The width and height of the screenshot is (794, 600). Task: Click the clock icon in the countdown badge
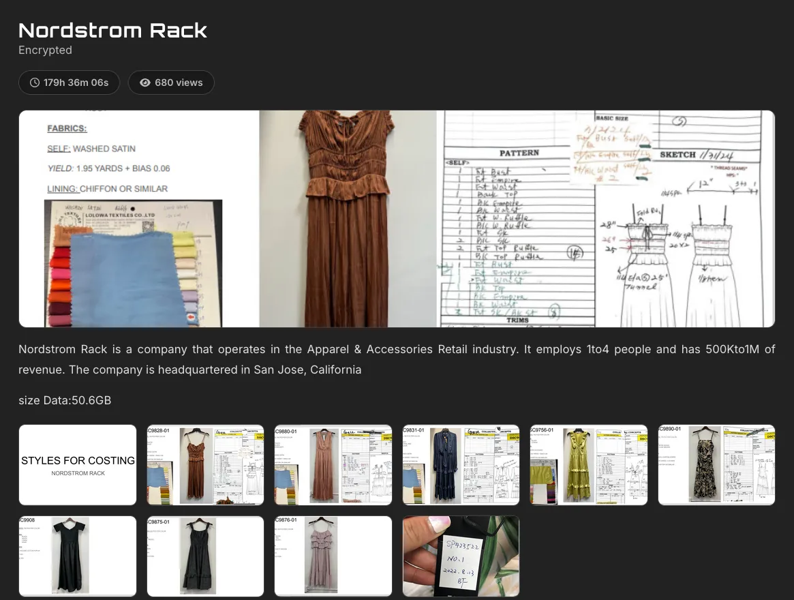point(35,82)
